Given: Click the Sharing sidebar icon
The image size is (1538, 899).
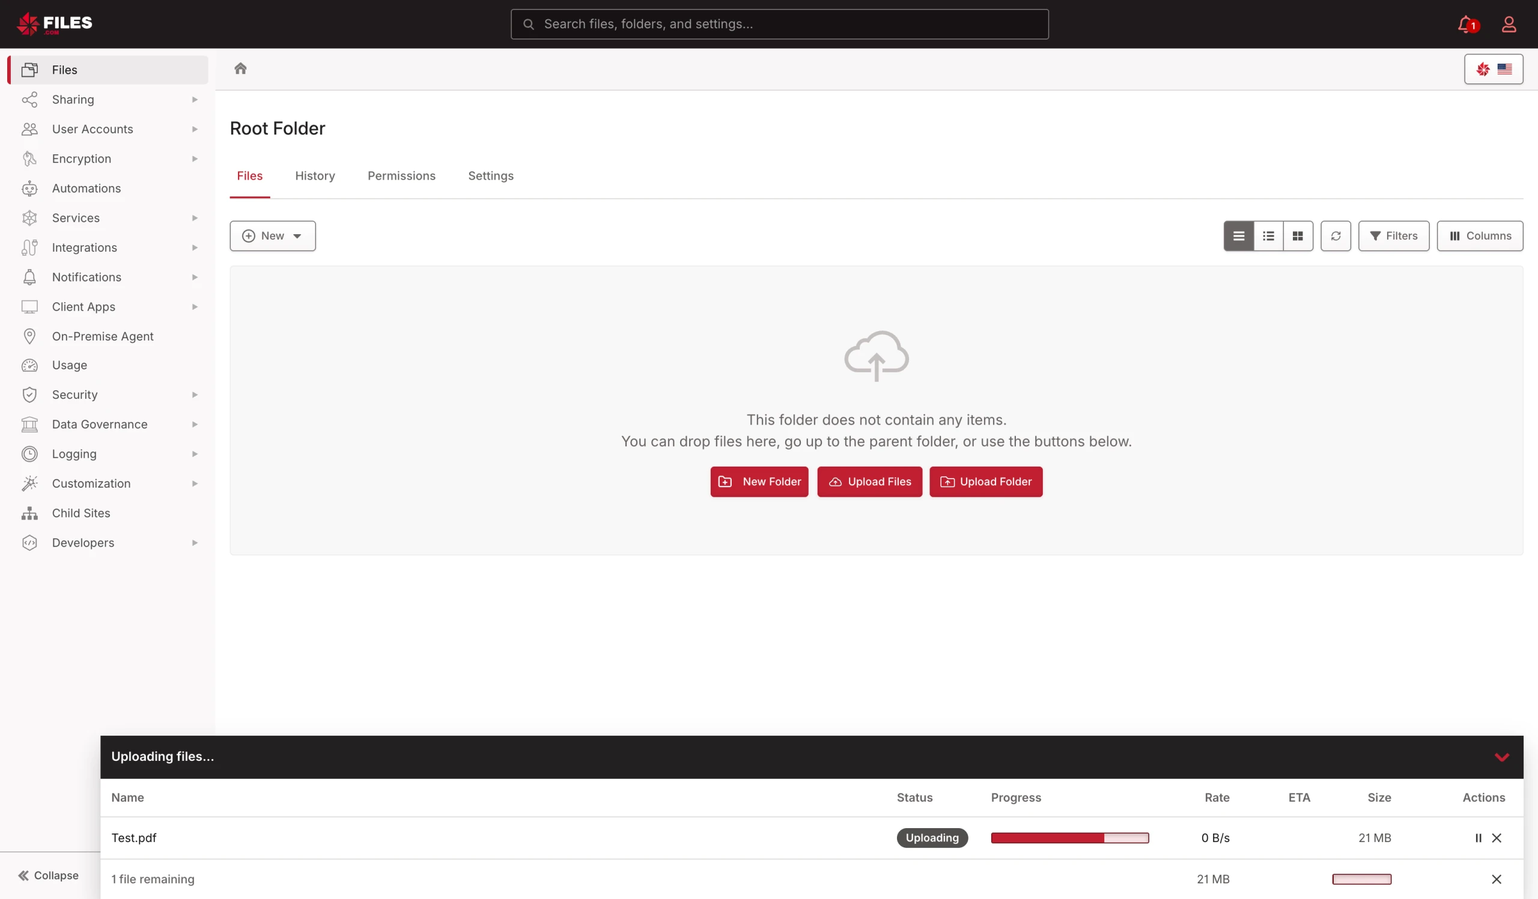Looking at the screenshot, I should click(x=29, y=100).
